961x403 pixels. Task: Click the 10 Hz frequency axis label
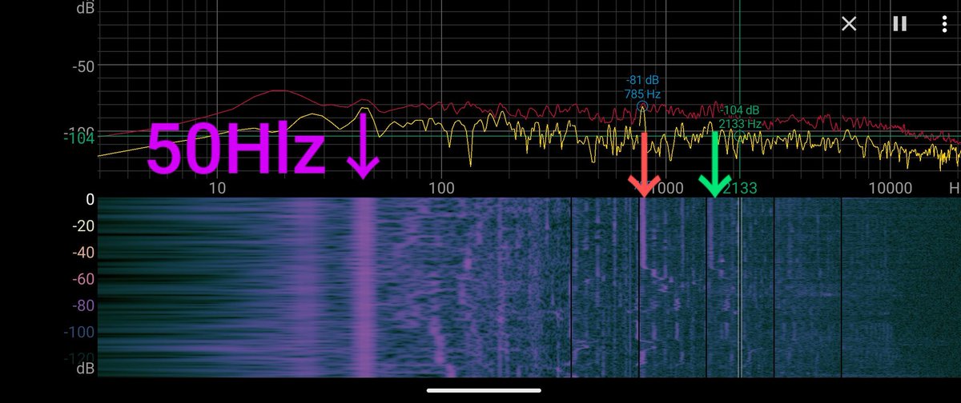click(215, 189)
